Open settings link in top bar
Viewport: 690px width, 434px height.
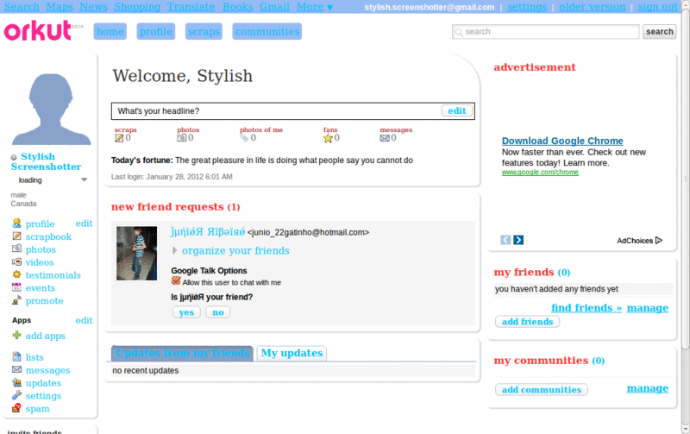[x=527, y=7]
